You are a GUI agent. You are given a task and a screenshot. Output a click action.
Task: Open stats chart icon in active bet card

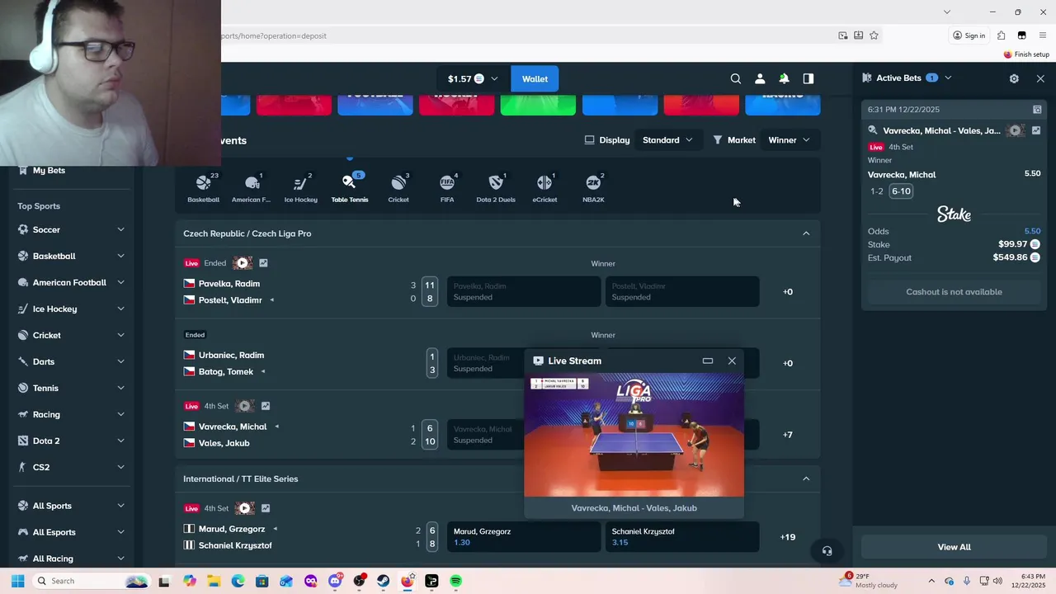point(1036,130)
